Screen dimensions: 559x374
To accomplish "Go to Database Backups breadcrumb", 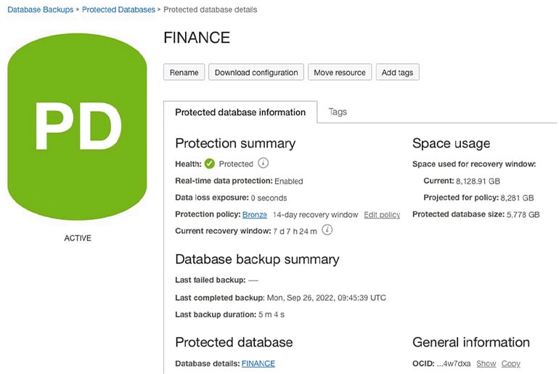I will (x=40, y=10).
